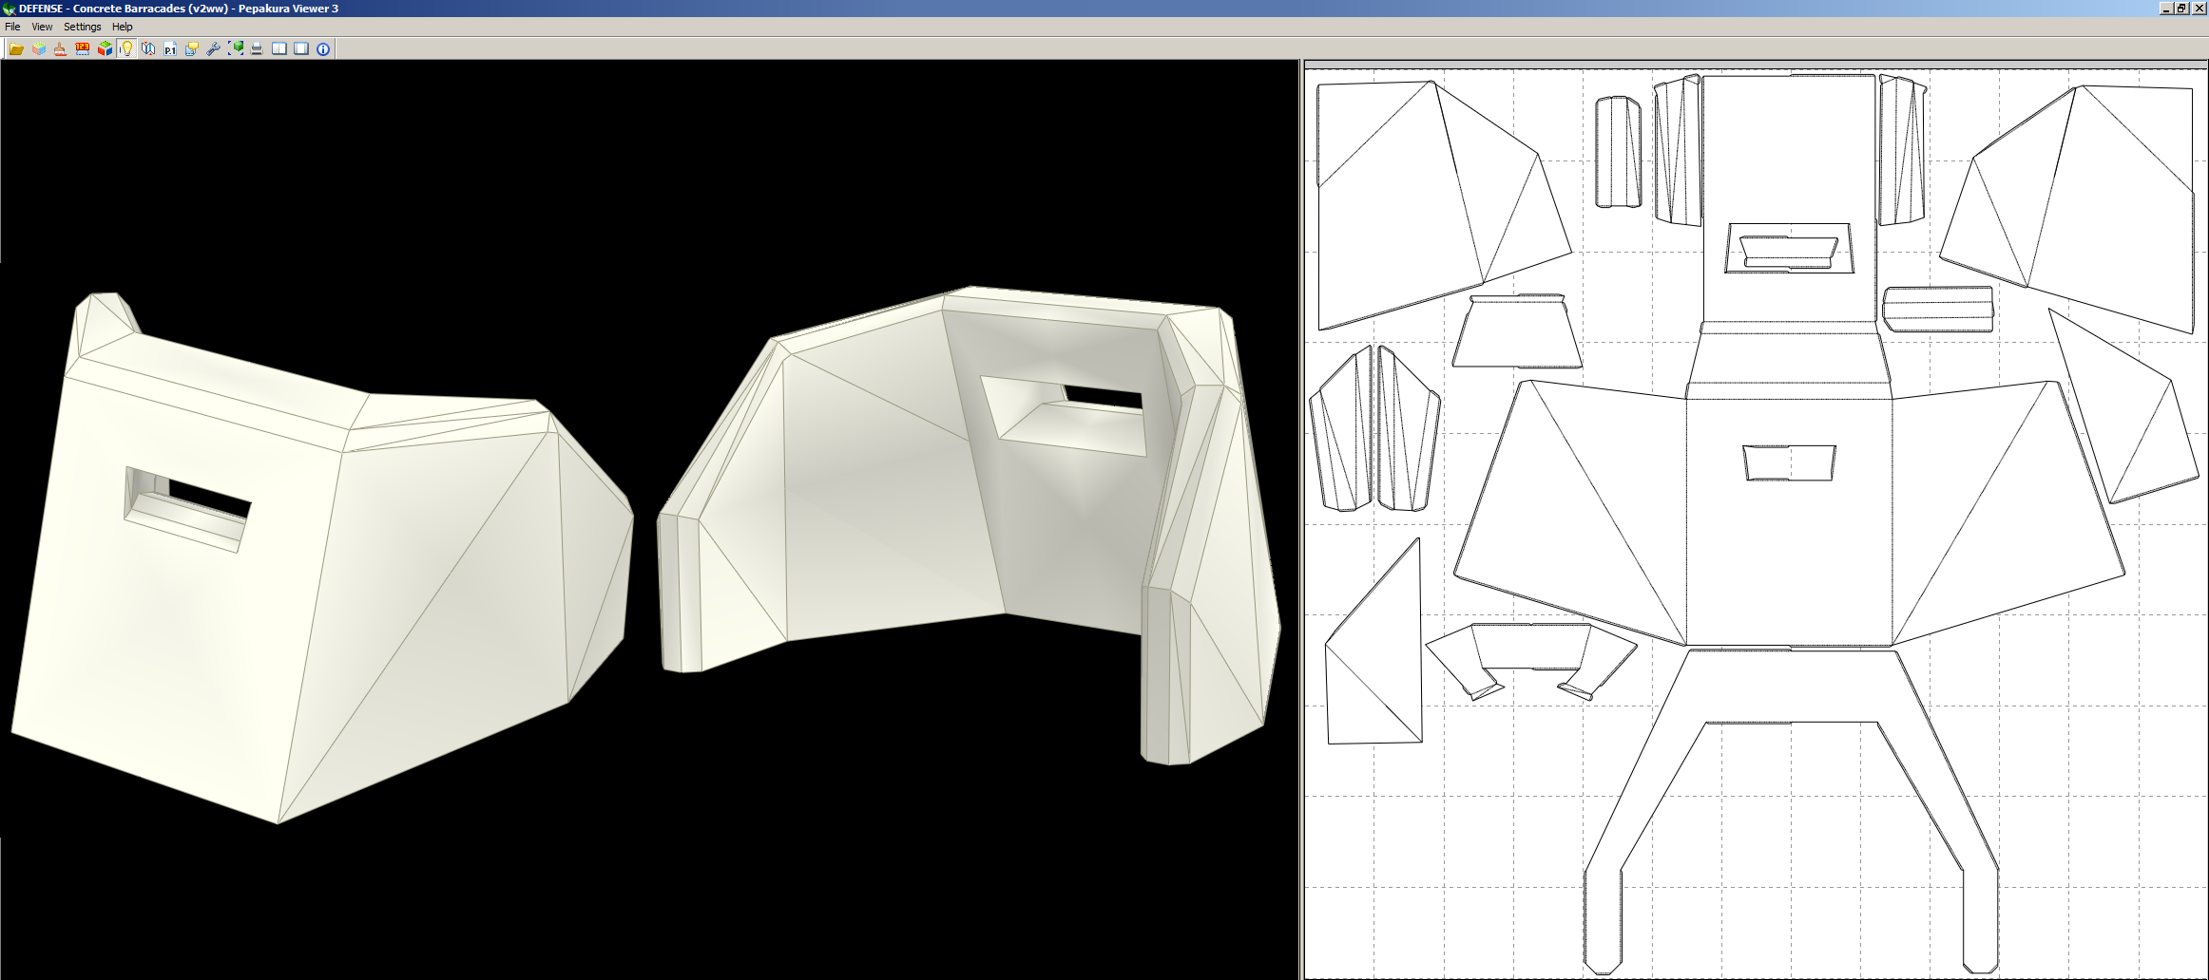Click the yellow comment bubble icon
2209x980 pixels.
coord(192,48)
